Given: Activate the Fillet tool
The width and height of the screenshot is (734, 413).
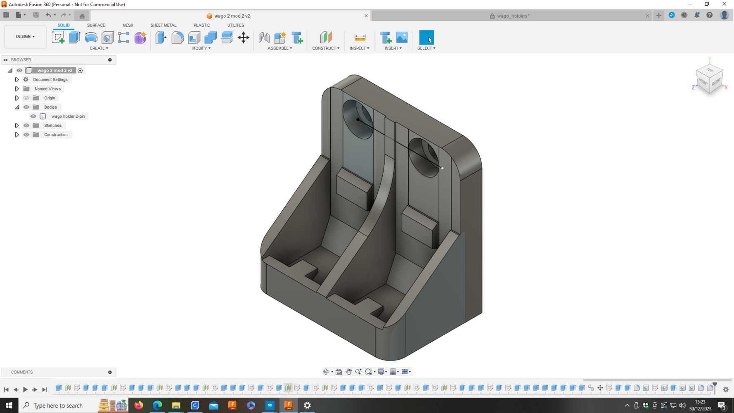Looking at the screenshot, I should click(178, 38).
